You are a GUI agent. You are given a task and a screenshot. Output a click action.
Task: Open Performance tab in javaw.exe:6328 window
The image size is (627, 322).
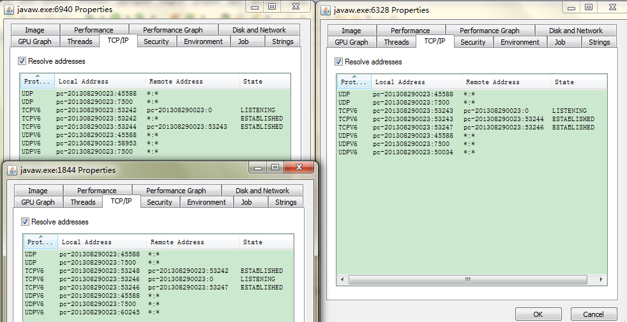coord(411,31)
